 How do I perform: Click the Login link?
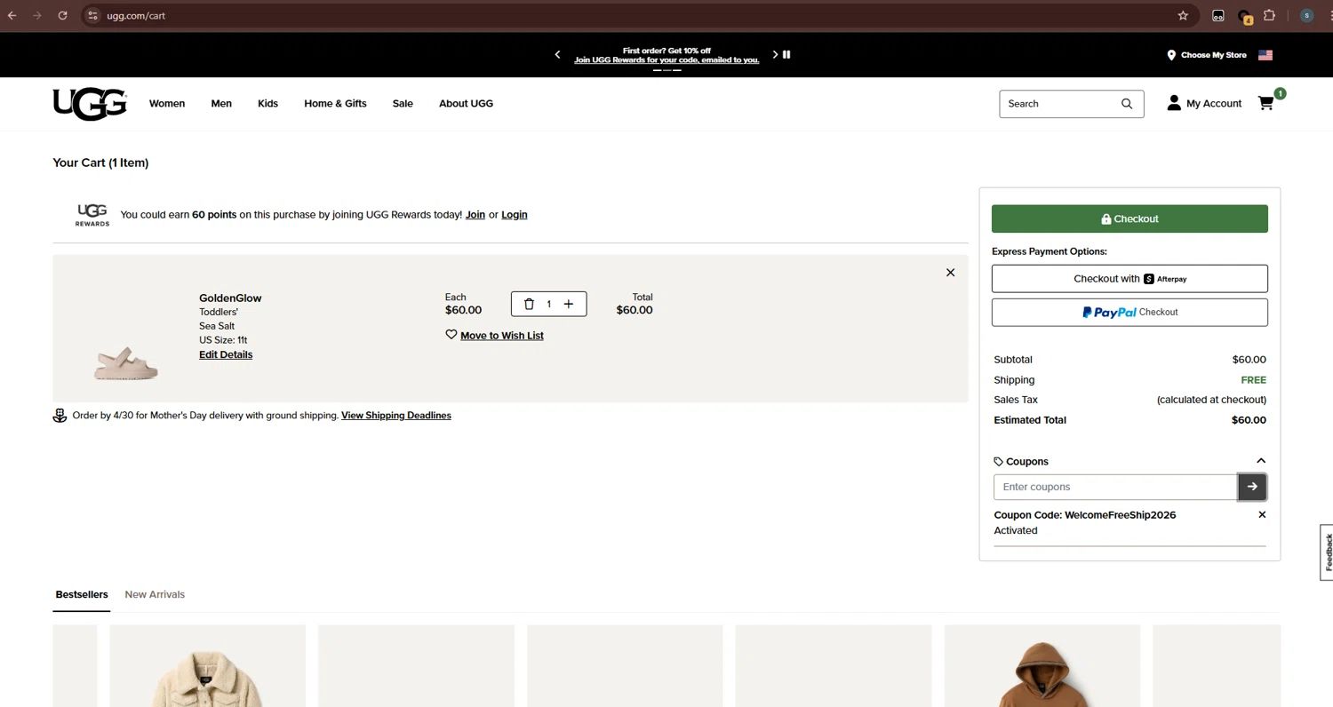(x=515, y=215)
